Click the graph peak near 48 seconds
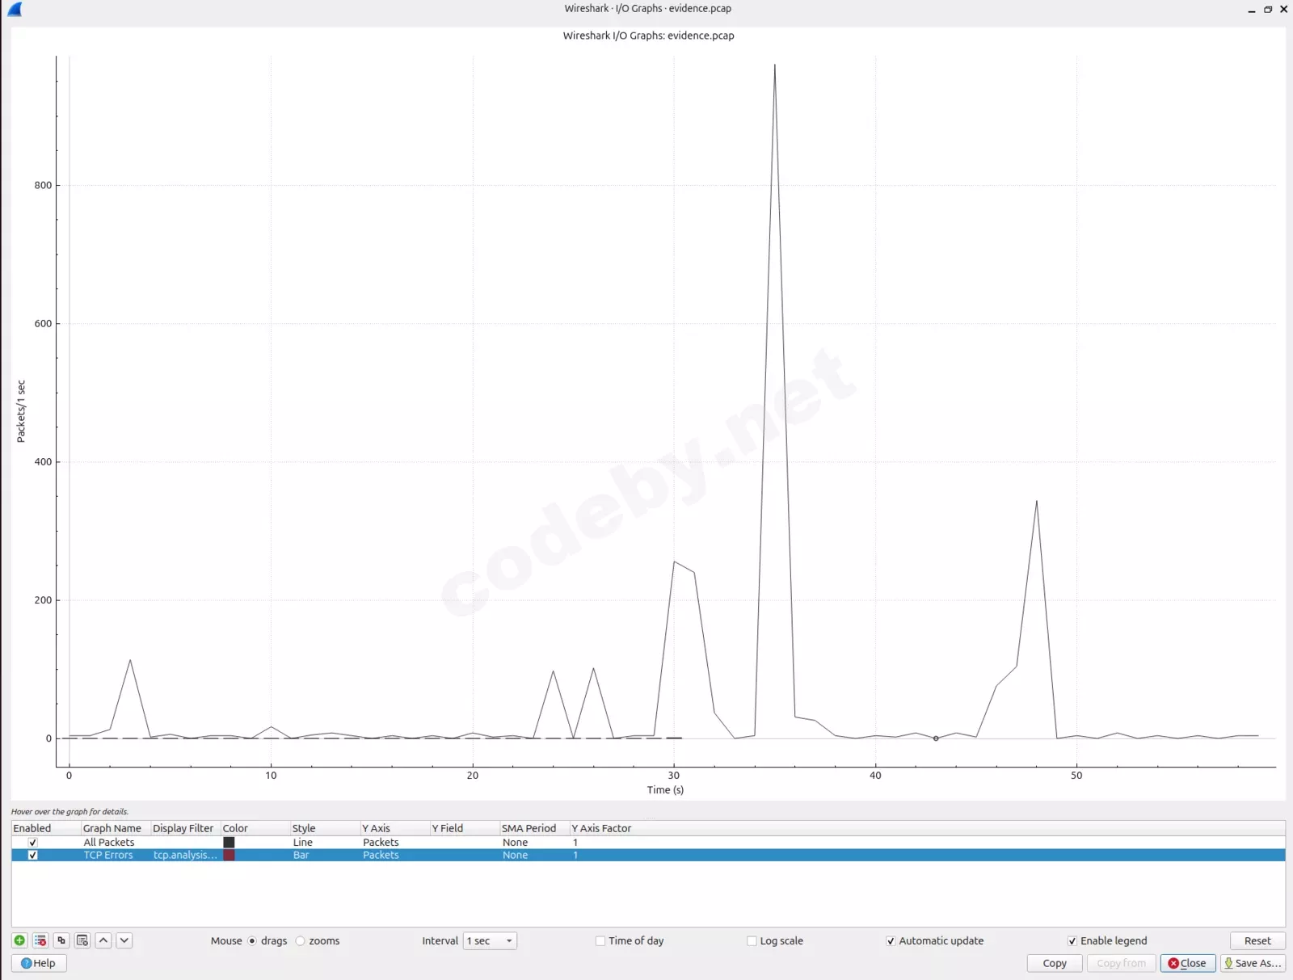This screenshot has height=980, width=1293. [1037, 502]
